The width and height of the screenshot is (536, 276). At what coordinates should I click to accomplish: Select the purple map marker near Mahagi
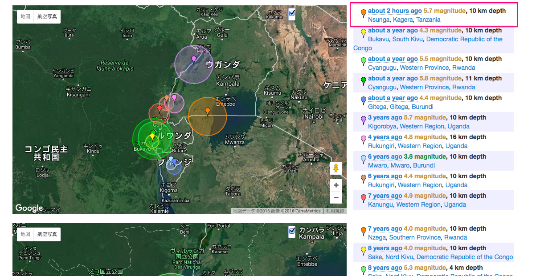(x=193, y=60)
